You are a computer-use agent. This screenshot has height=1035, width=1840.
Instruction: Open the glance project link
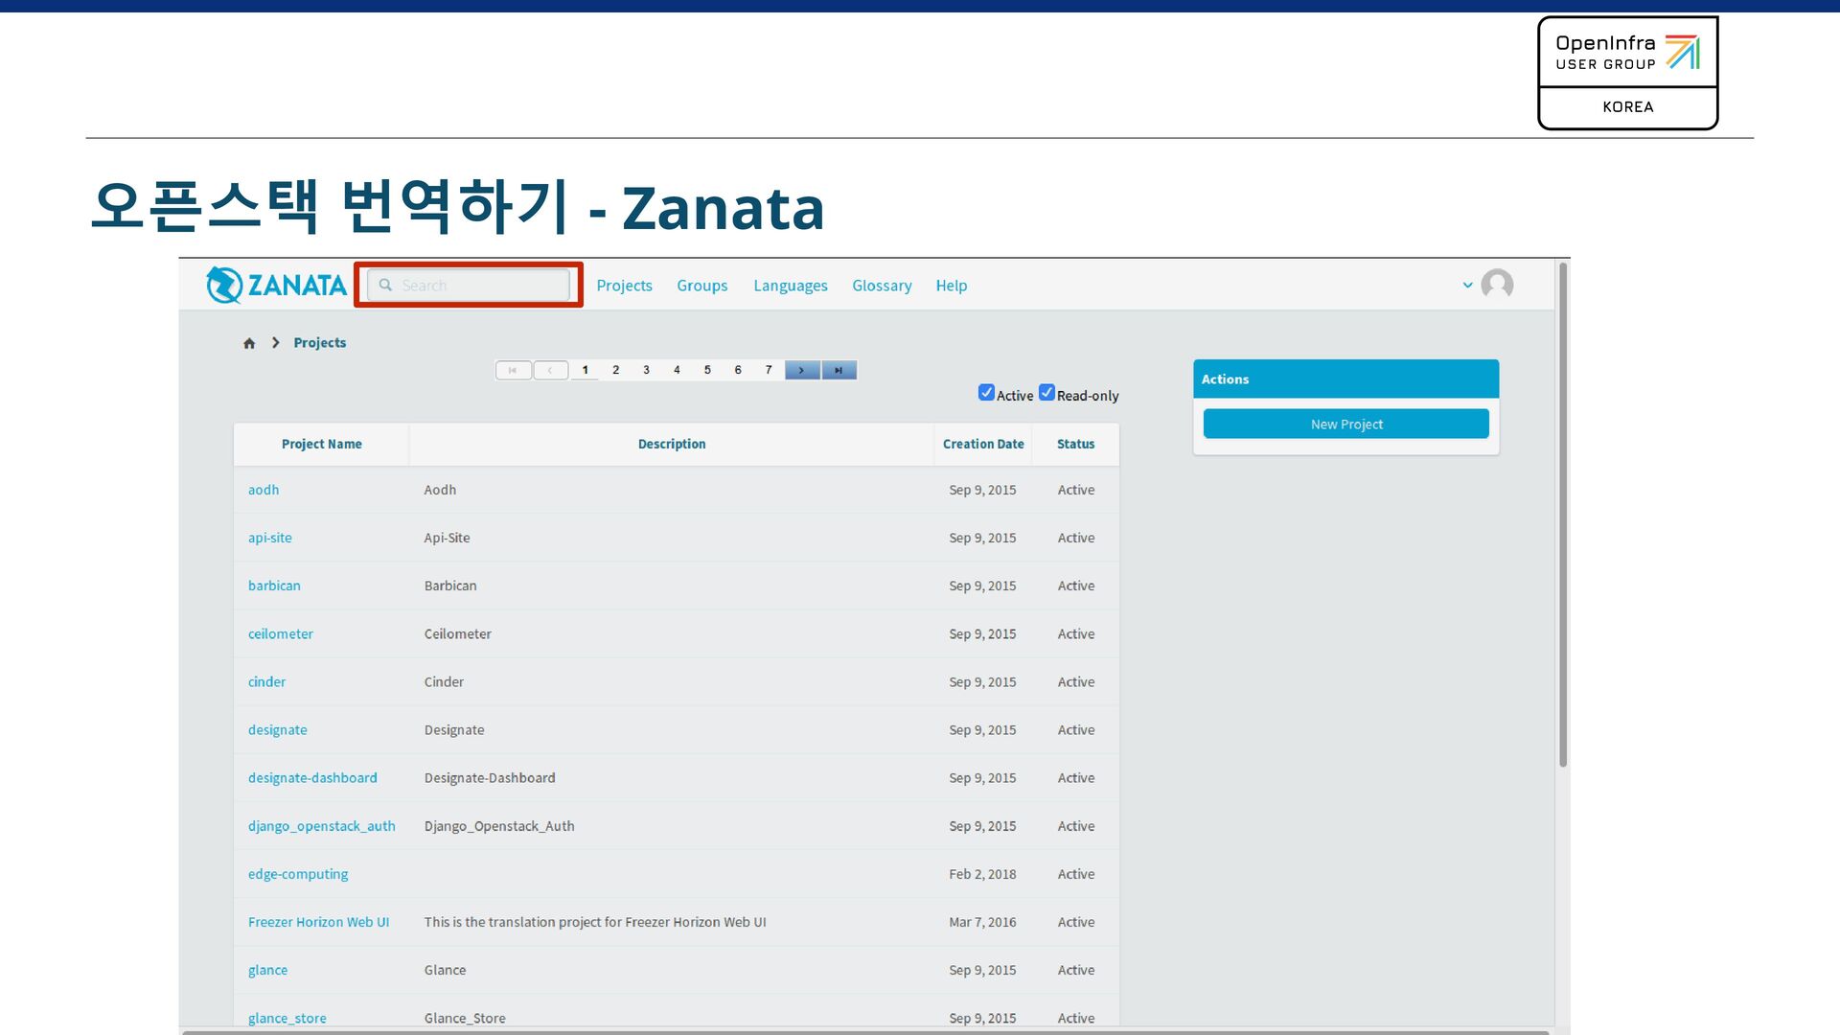(x=267, y=970)
